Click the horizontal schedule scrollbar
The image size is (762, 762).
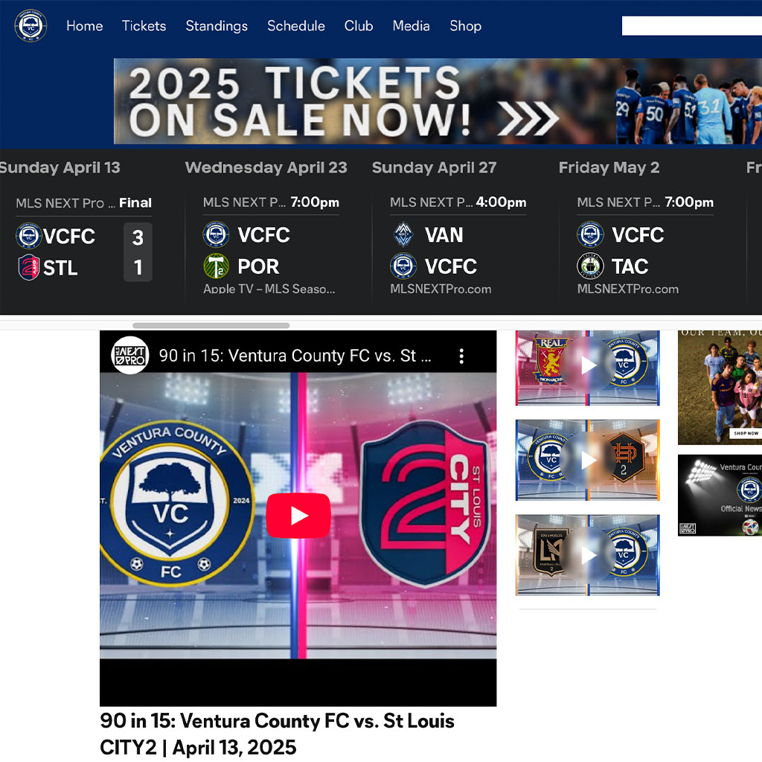point(211,325)
